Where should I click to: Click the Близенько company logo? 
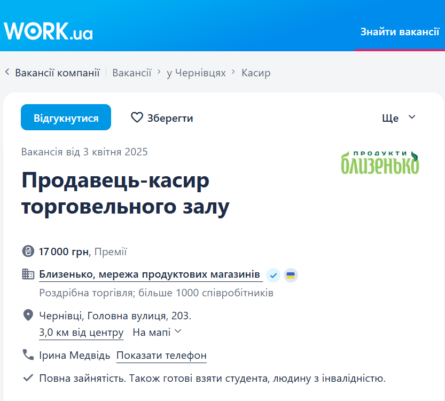point(380,162)
